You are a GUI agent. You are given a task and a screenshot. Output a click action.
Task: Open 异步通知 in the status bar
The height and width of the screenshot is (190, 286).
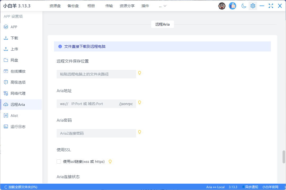click(251, 187)
